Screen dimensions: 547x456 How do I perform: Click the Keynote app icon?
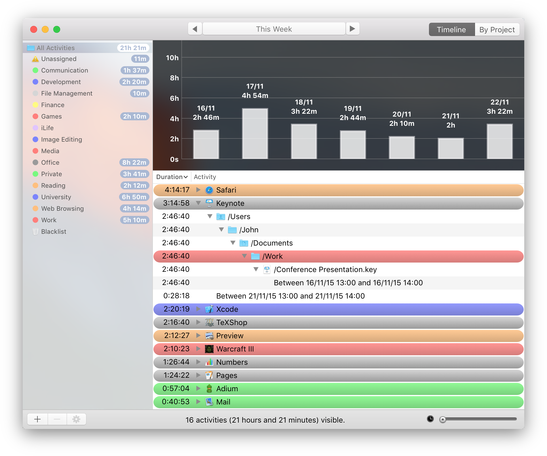tap(209, 203)
